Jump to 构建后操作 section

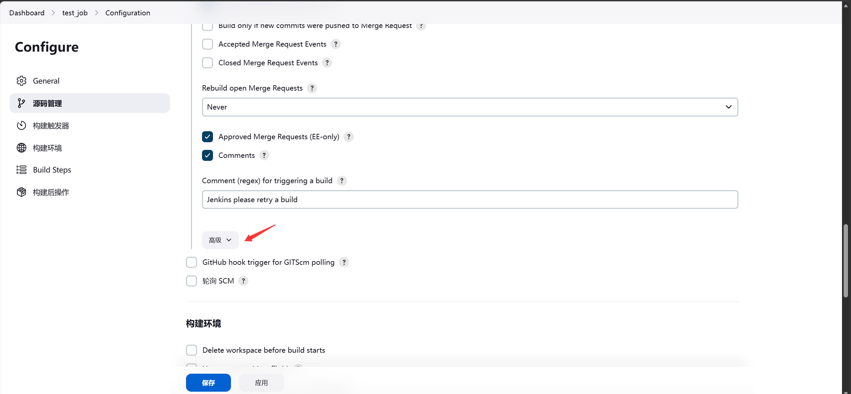pos(90,192)
